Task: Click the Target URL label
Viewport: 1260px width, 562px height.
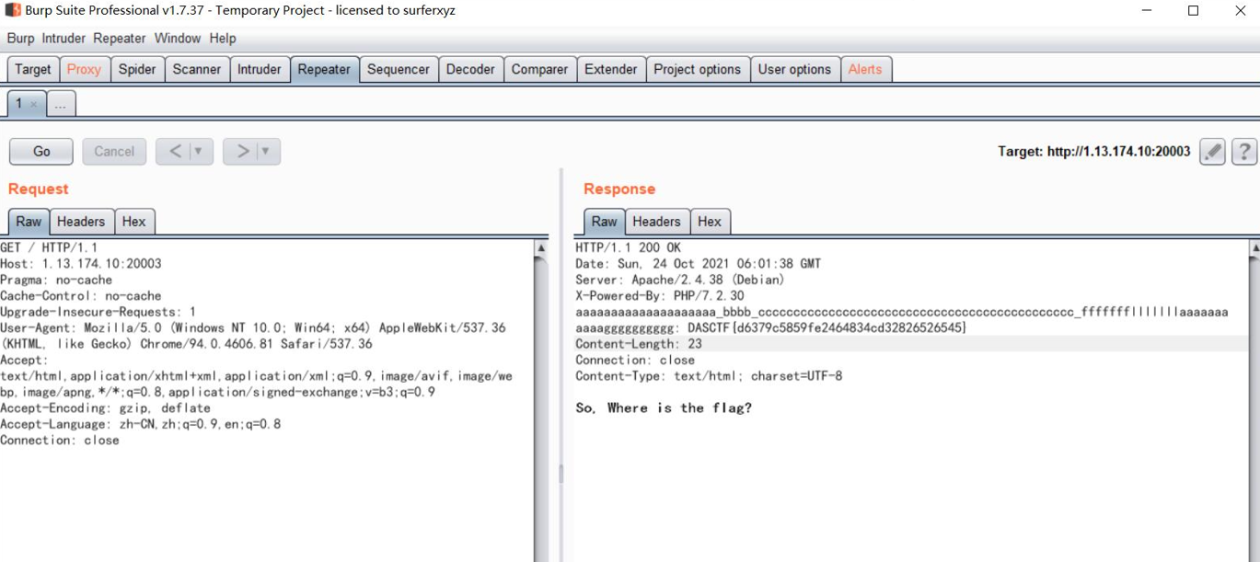Action: 1093,152
